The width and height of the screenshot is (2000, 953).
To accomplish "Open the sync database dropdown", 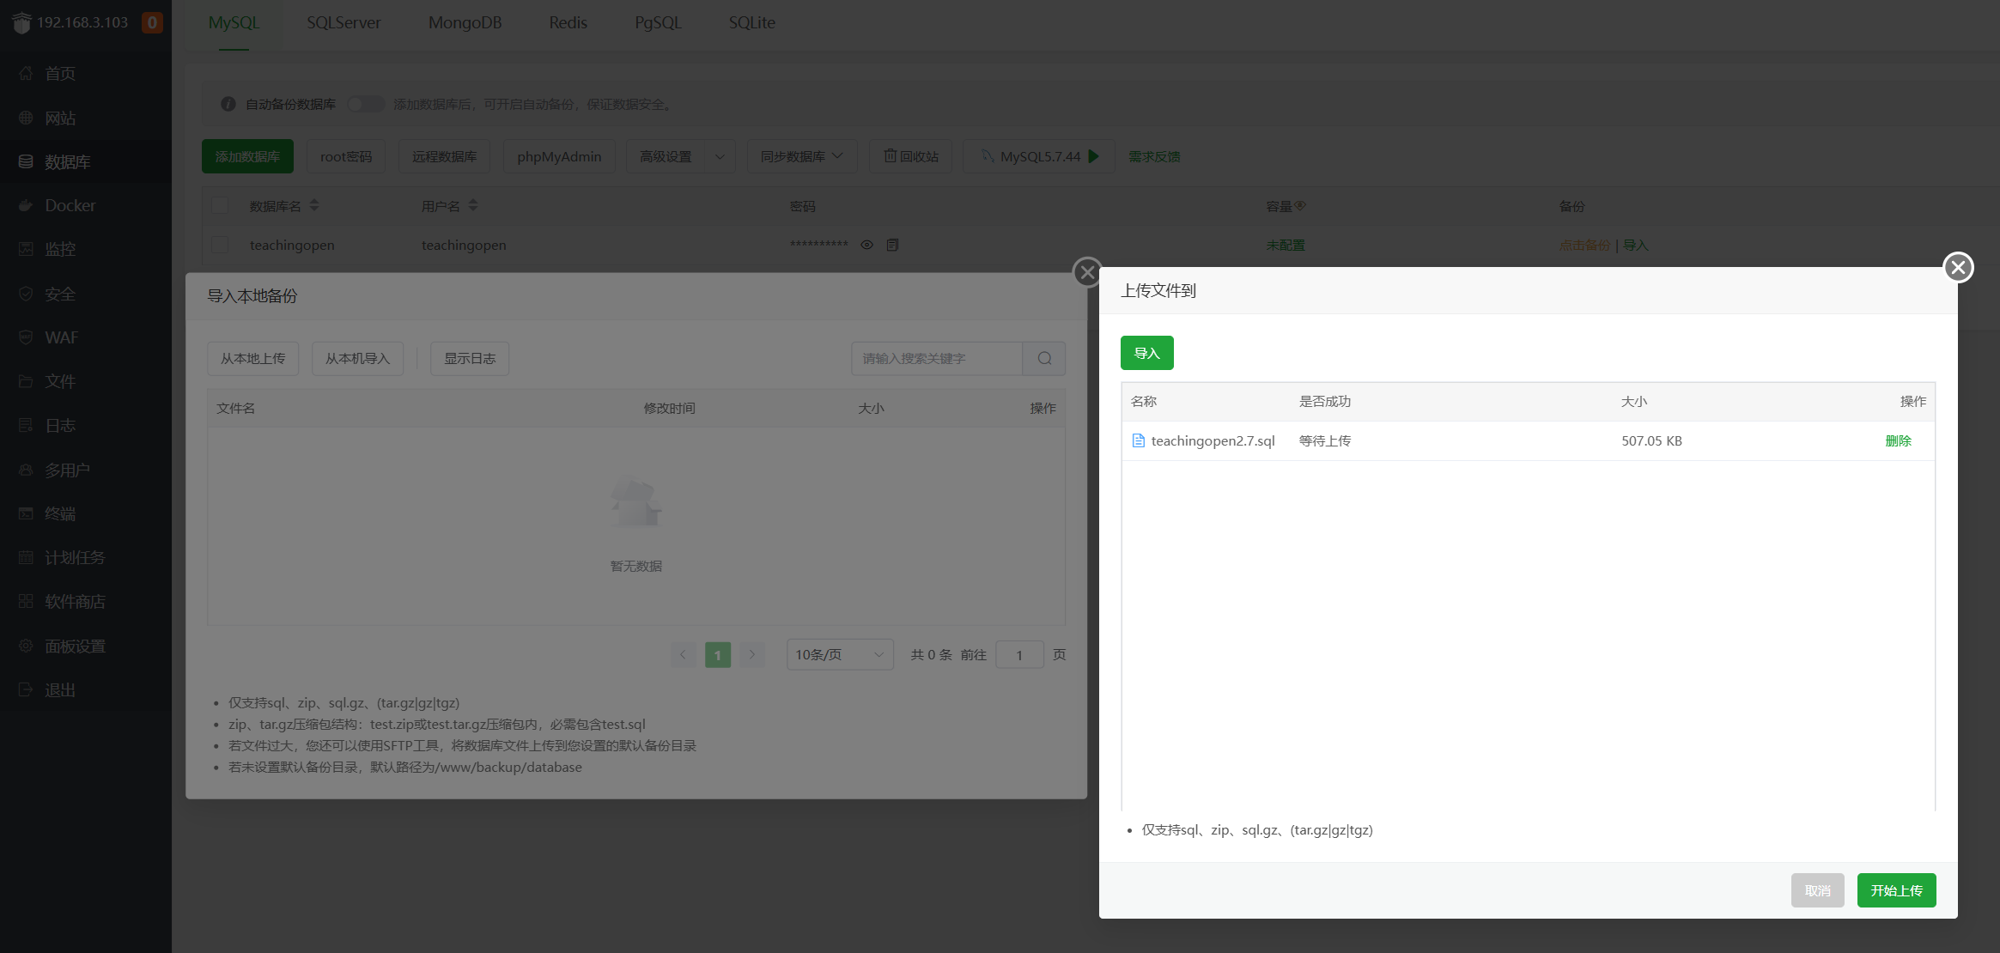I will 801,156.
